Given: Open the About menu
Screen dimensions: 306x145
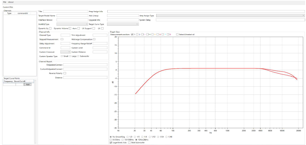Looking at the screenshot, I should tap(11, 2).
